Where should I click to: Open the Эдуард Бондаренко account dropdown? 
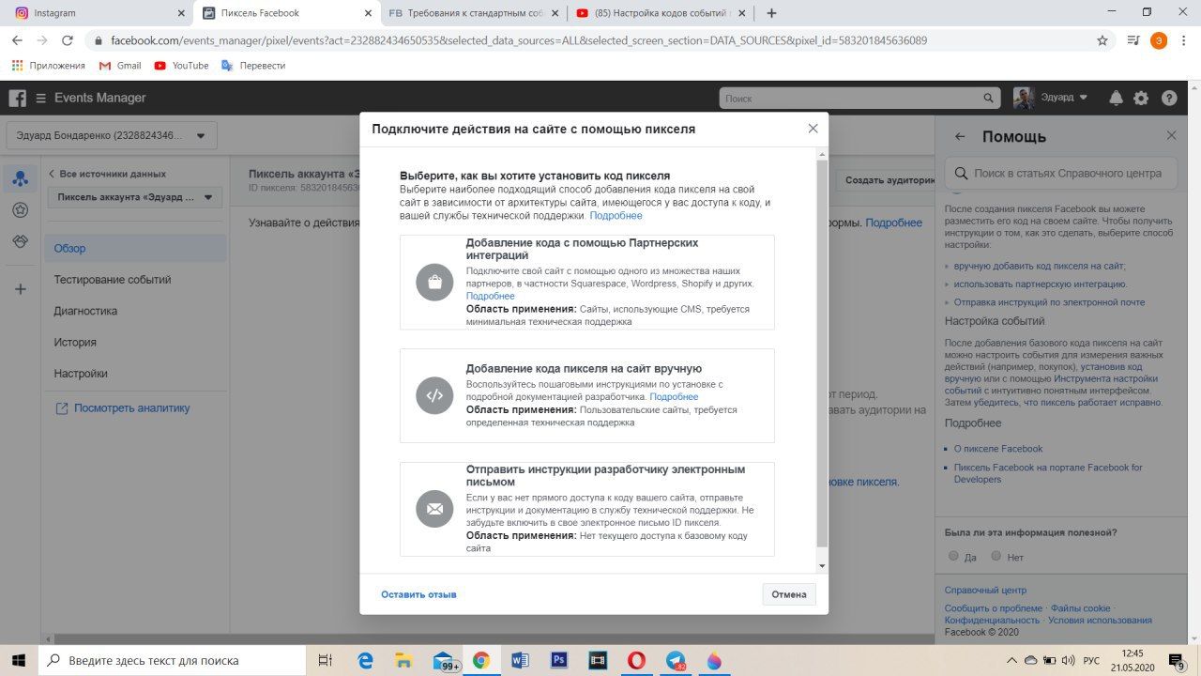(112, 135)
